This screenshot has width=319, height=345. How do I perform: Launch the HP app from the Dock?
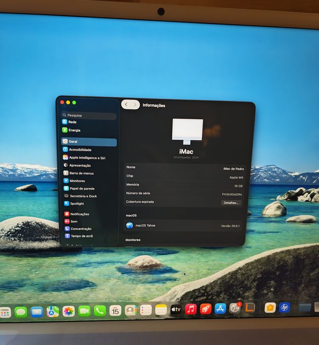[284, 307]
